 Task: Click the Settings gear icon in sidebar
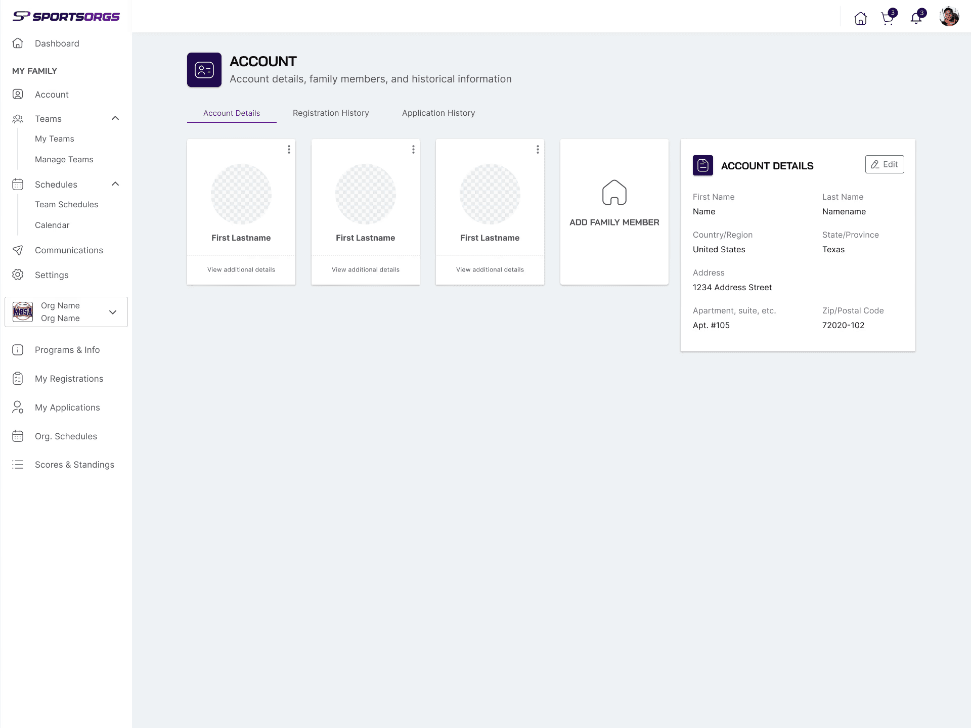pyautogui.click(x=18, y=275)
